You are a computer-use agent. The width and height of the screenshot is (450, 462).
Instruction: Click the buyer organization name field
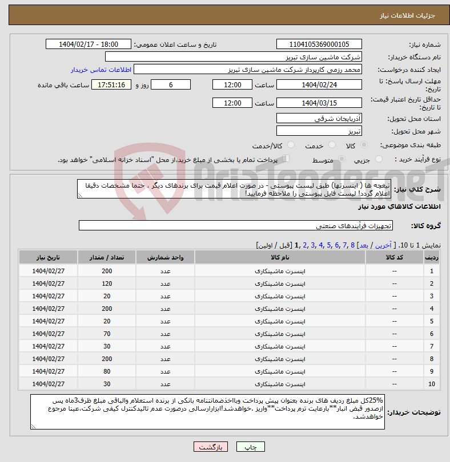point(234,57)
